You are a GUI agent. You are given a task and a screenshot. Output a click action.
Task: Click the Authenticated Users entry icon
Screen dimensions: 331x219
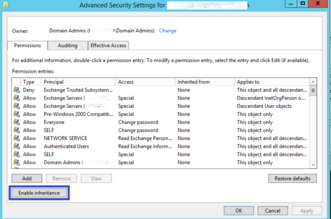click(x=16, y=146)
